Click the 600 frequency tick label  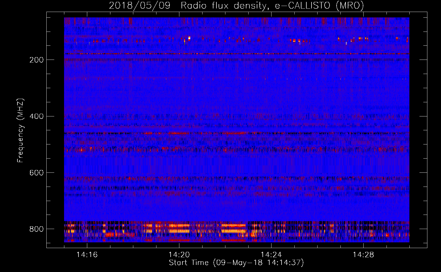(36, 173)
